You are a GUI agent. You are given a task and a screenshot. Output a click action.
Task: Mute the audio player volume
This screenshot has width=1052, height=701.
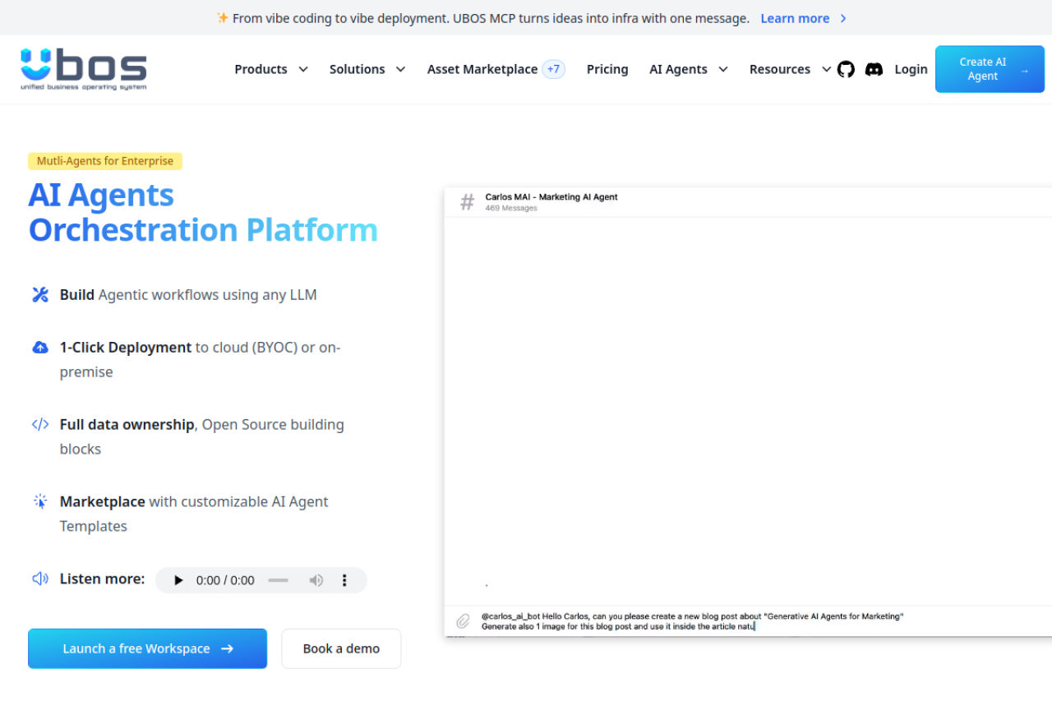click(316, 580)
